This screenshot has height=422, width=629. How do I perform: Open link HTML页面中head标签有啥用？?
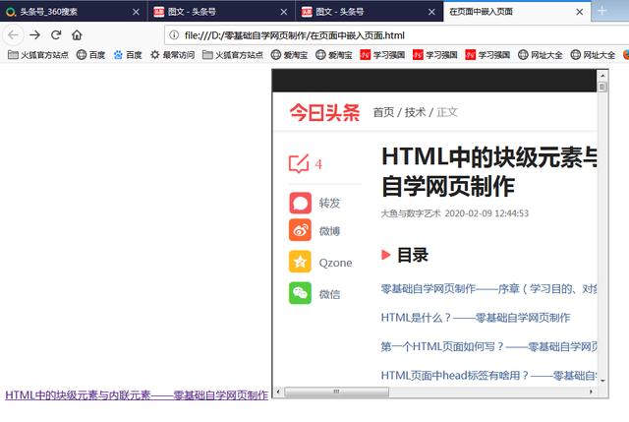pyautogui.click(x=488, y=376)
